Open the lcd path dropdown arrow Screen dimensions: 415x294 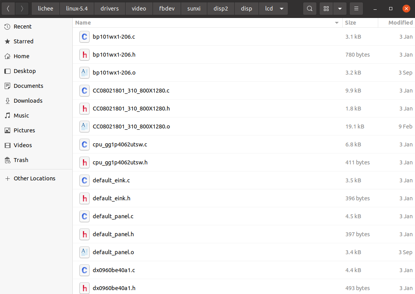(x=282, y=9)
